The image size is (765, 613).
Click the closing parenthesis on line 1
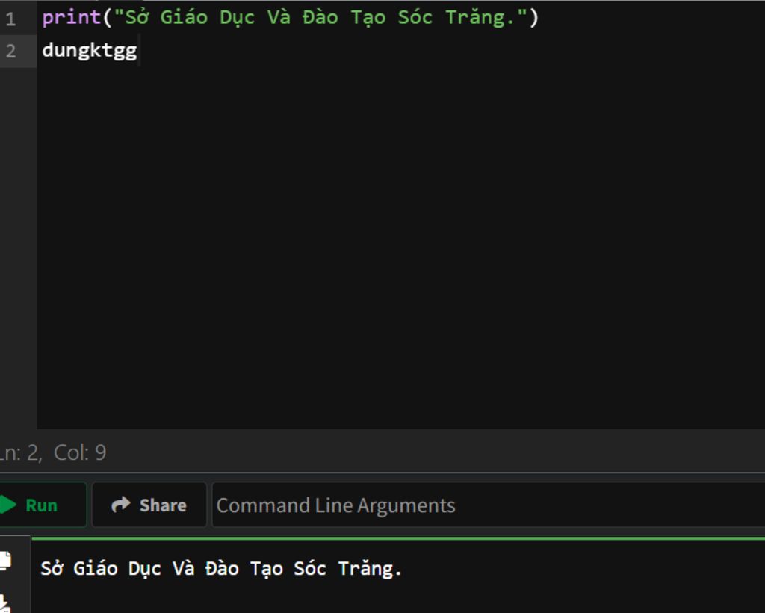coord(533,18)
